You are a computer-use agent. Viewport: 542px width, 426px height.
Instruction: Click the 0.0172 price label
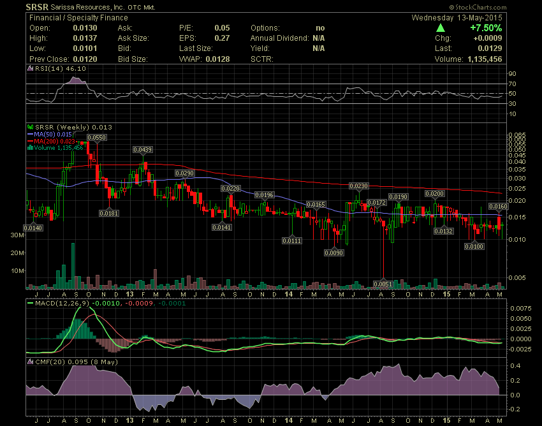[376, 203]
